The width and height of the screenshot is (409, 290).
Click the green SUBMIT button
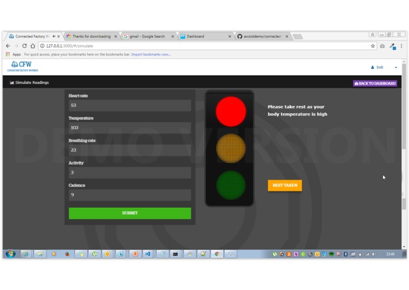129,213
